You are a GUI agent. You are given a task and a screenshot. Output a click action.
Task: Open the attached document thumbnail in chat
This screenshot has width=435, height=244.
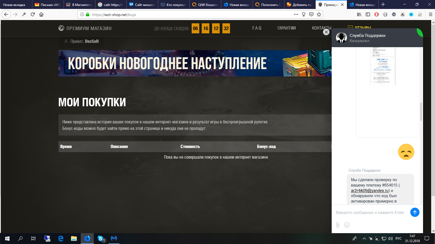(x=383, y=66)
